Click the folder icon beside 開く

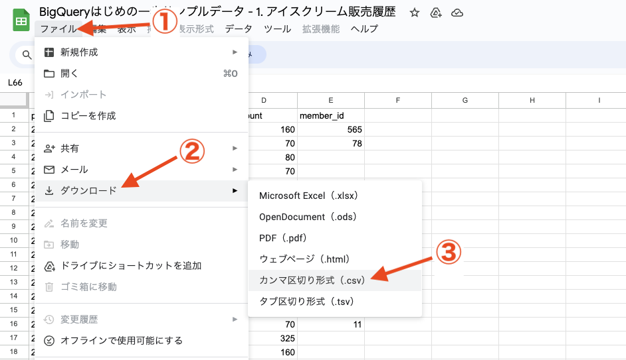[49, 74]
